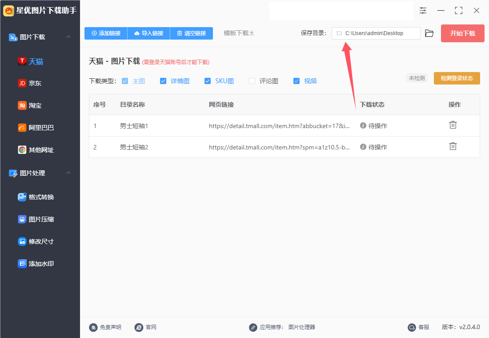Uncheck the SKU图 checkbox
This screenshot has width=489, height=338.
pos(208,81)
